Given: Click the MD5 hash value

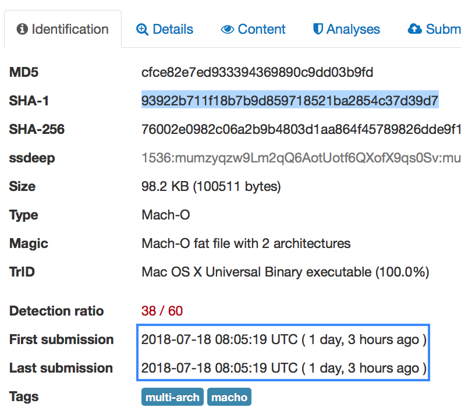Looking at the screenshot, I should [257, 73].
